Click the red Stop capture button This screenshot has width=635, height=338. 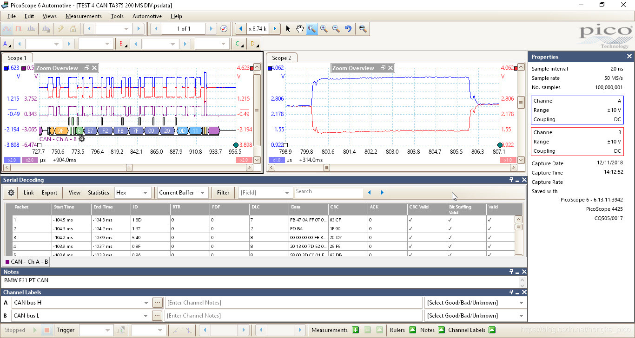(46, 330)
